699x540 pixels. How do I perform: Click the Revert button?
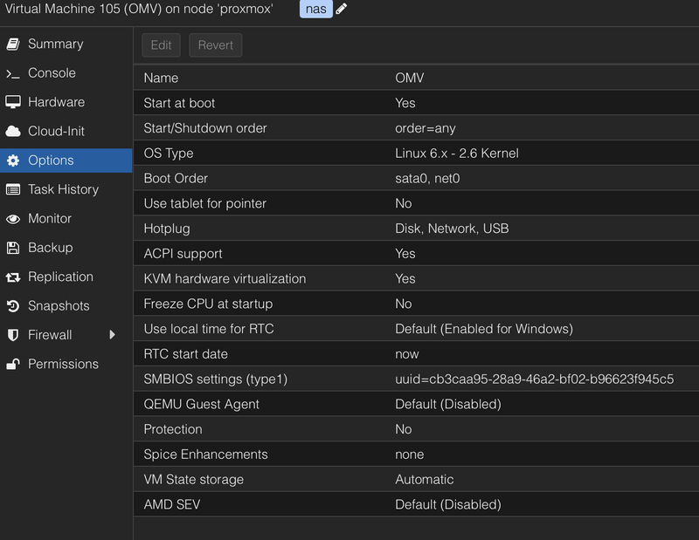(215, 45)
